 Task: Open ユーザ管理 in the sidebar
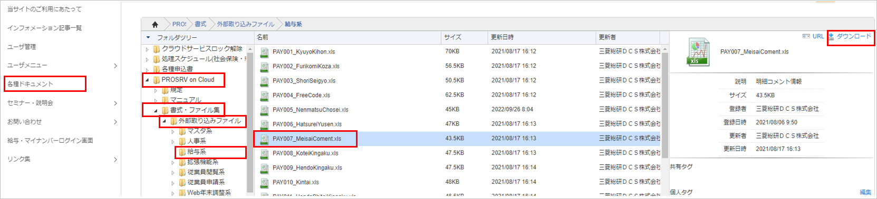pyautogui.click(x=22, y=47)
